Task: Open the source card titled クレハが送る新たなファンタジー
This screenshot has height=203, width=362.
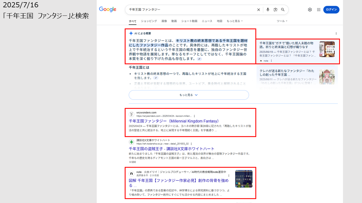Action: [287, 73]
